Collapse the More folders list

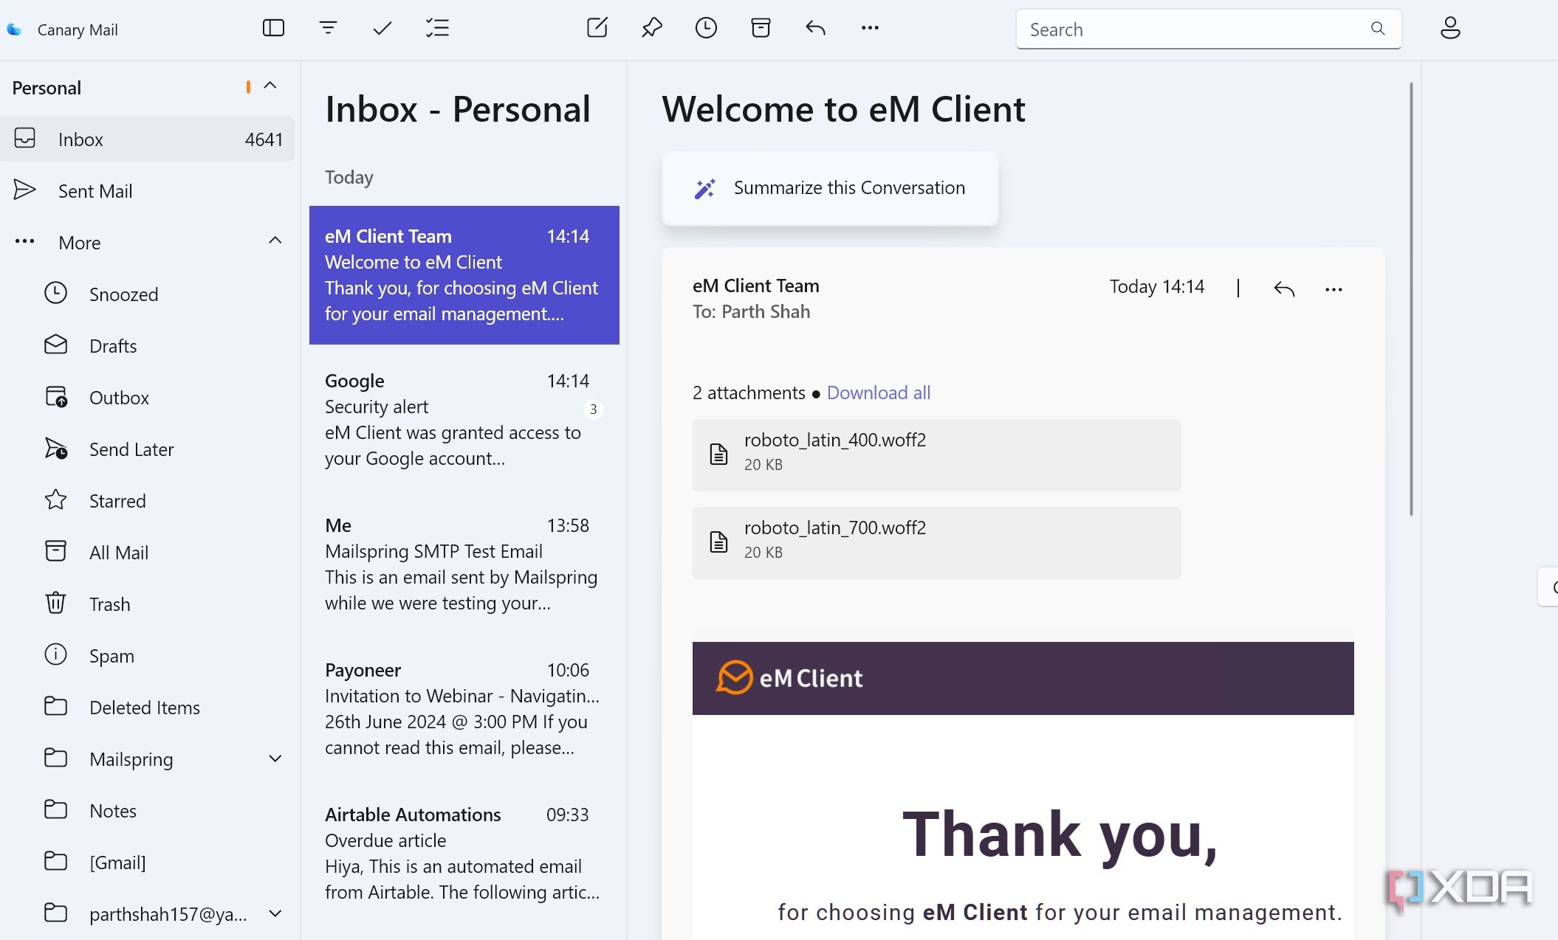pos(275,241)
